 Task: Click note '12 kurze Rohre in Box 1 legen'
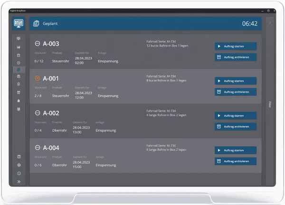[x=167, y=46]
